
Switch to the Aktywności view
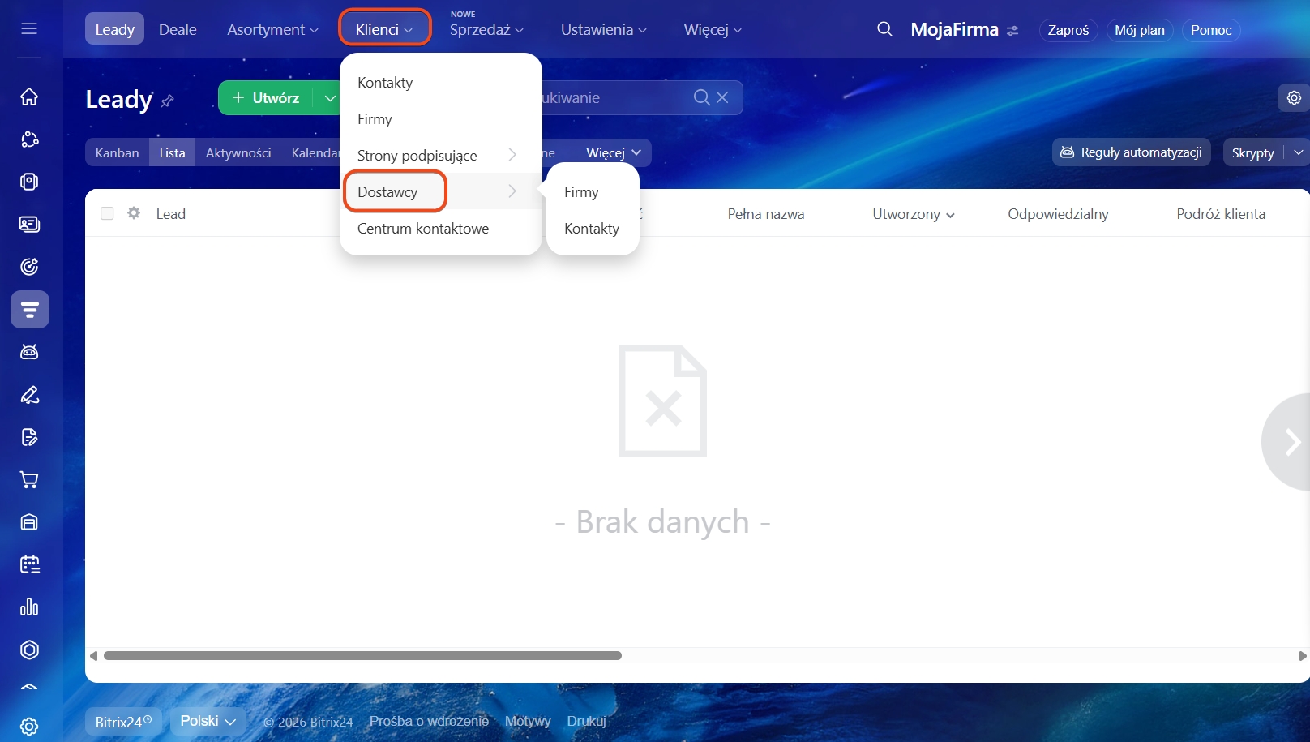click(238, 152)
